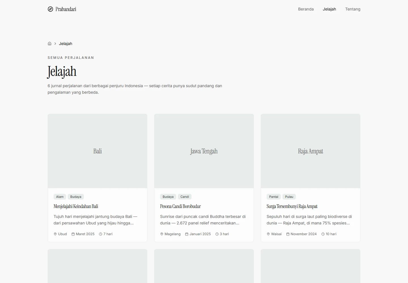Click the clock icon beside 7 hari

[101, 234]
